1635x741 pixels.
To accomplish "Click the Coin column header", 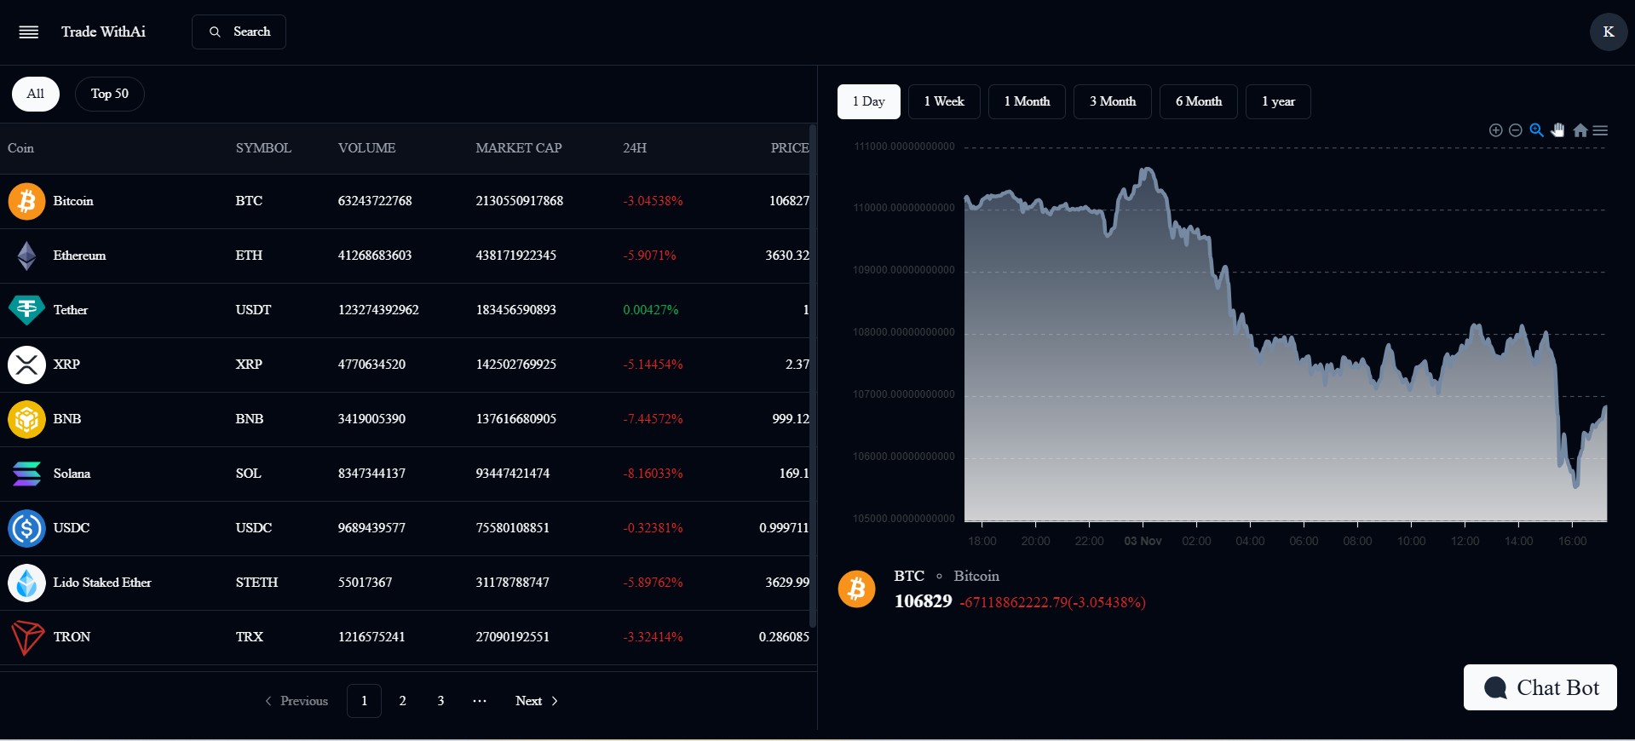I will [20, 148].
